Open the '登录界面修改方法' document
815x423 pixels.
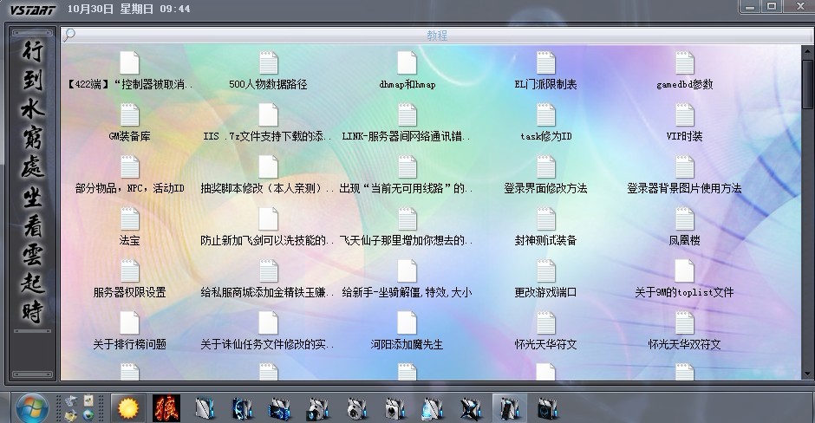coord(545,167)
